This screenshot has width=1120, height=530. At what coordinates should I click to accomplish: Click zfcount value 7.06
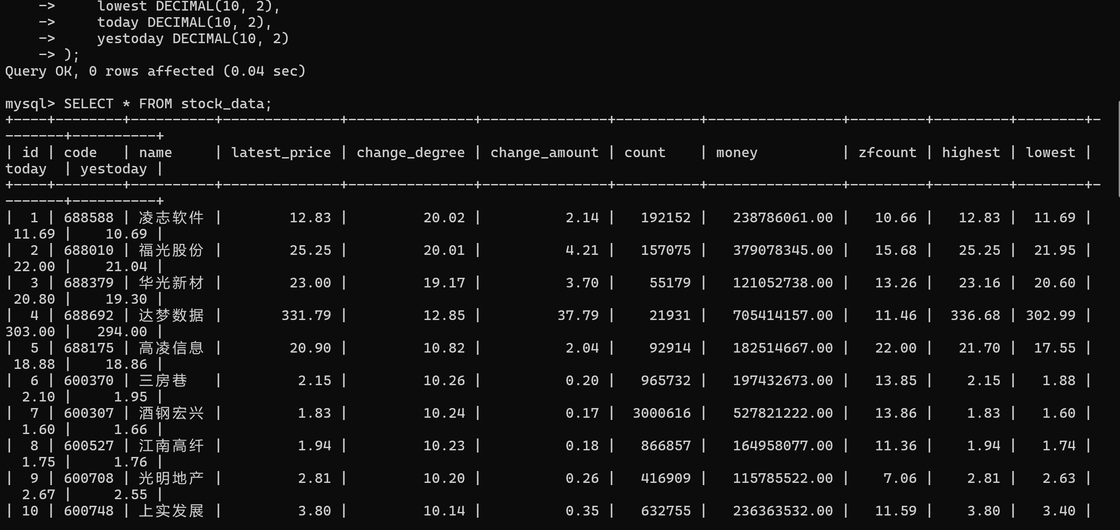[900, 478]
